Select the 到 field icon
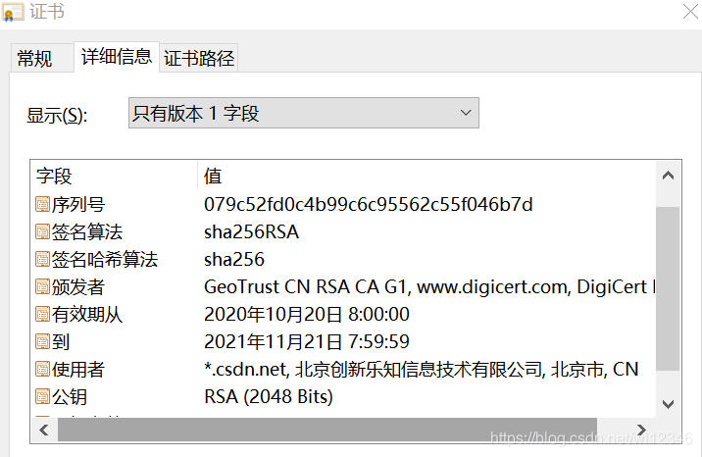 click(42, 342)
